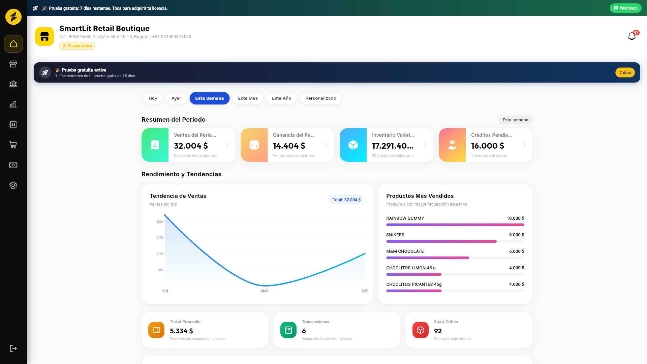647x364 pixels.
Task: Click the red box icon for Stock Crítico
Action: [421, 330]
